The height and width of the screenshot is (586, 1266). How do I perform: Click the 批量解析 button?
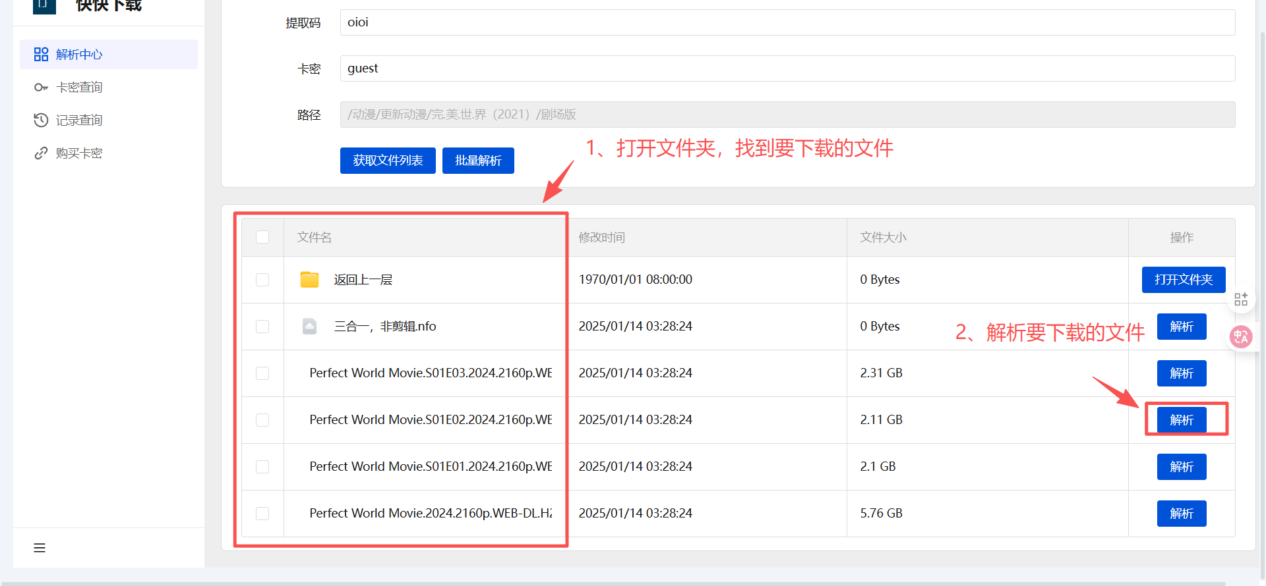coord(478,161)
